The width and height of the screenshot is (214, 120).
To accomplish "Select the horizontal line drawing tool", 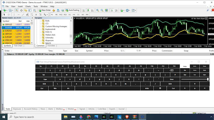I will coord(19,14).
